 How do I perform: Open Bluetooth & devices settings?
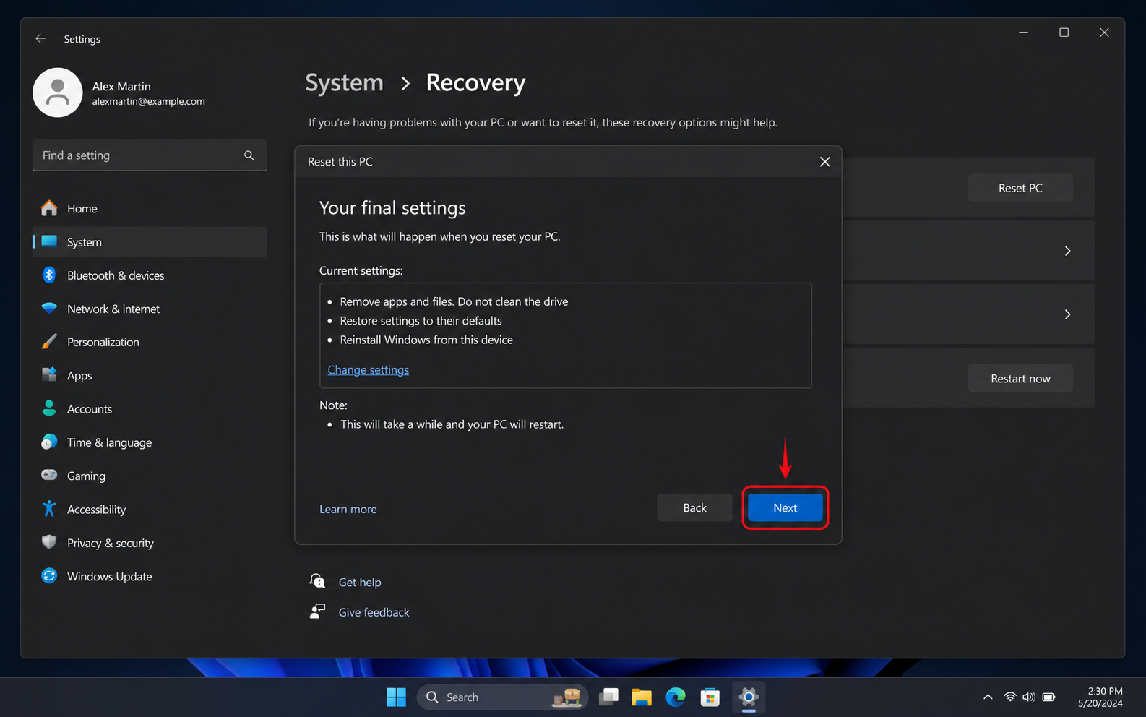coord(150,275)
